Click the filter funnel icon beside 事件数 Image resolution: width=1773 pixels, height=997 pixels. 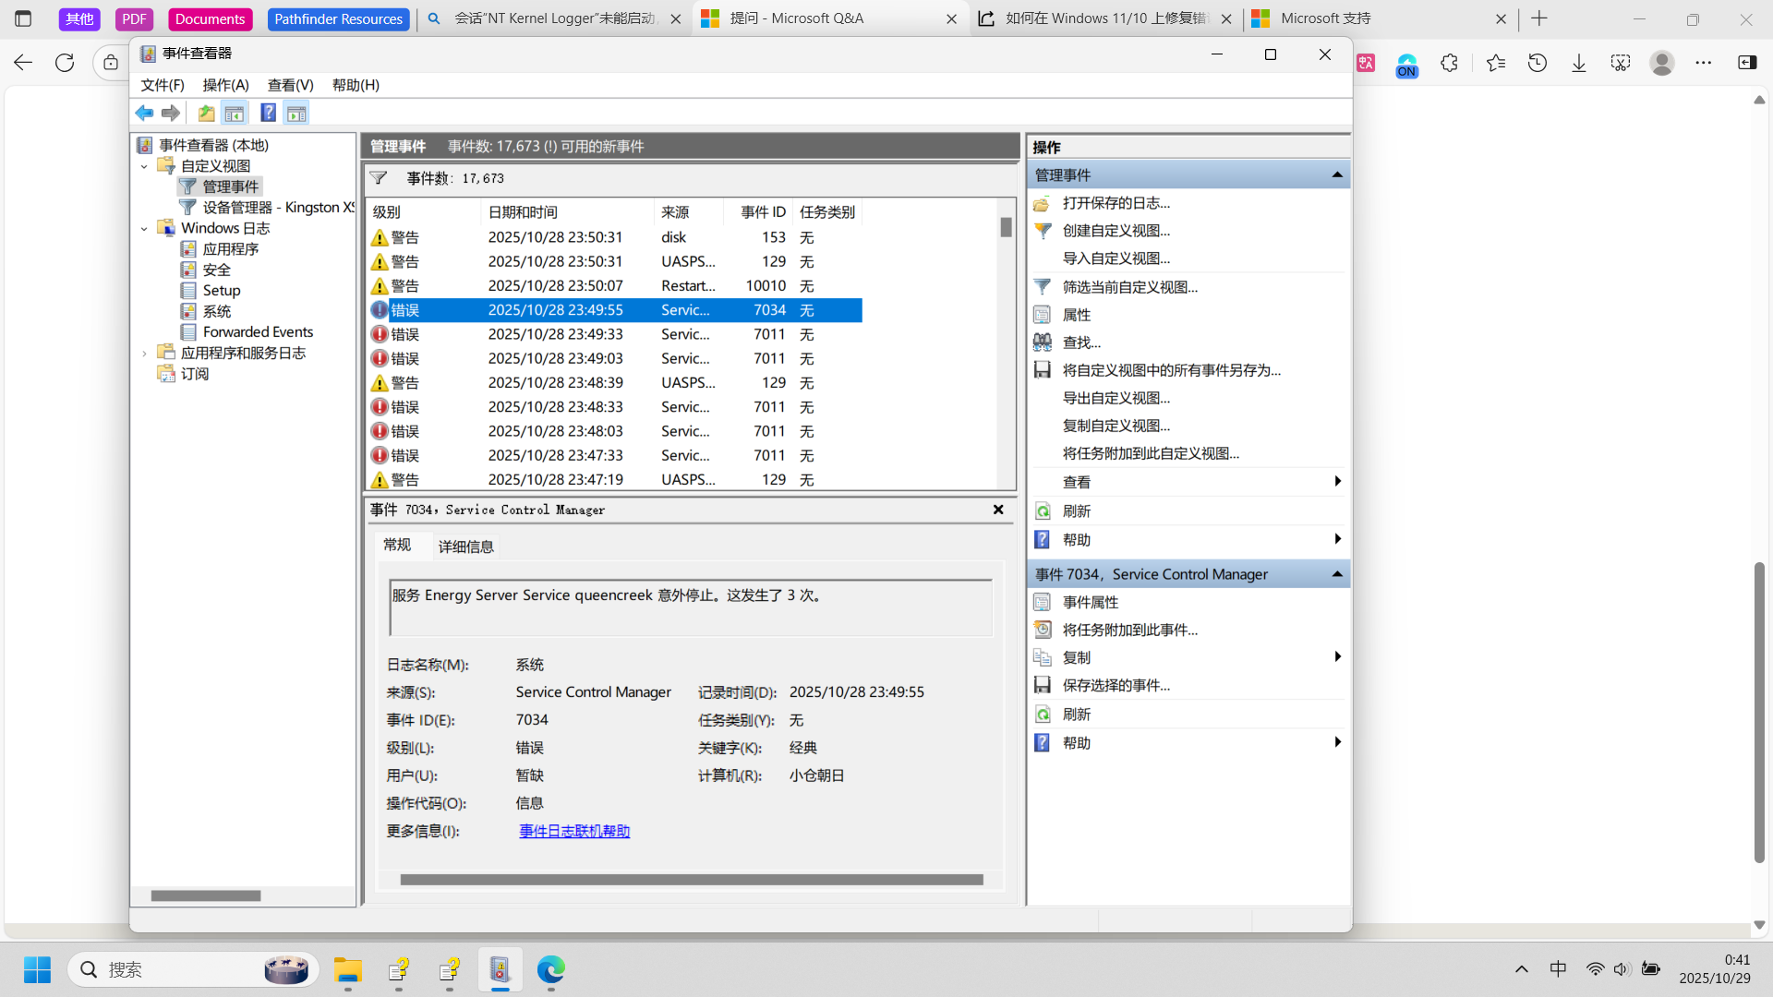pos(379,178)
